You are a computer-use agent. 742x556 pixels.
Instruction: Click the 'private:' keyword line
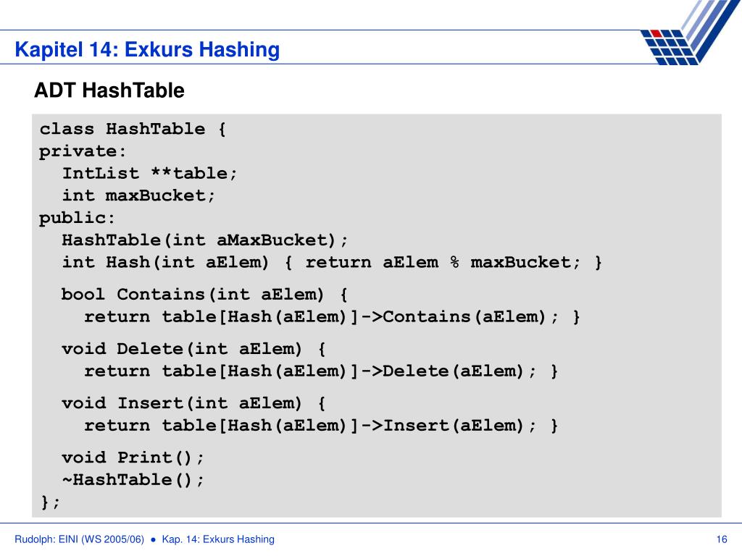click(83, 151)
